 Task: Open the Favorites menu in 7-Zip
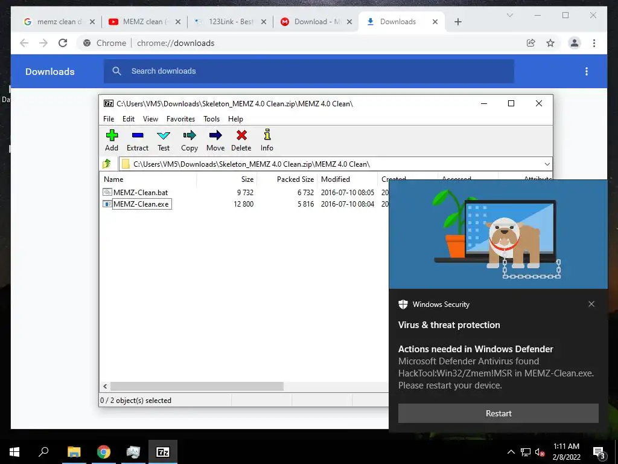click(x=180, y=119)
